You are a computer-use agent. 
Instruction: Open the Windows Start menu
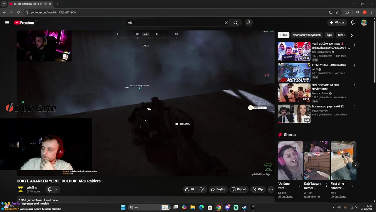click(123, 207)
